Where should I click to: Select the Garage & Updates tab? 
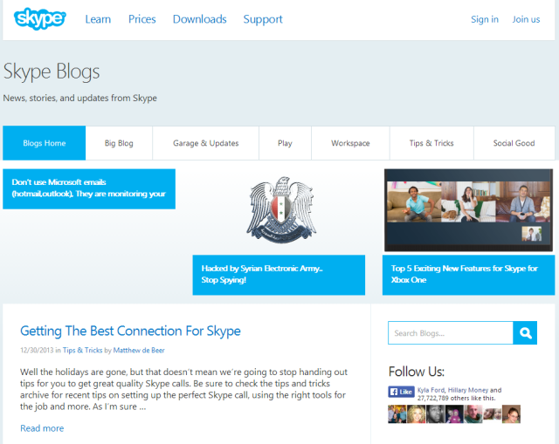point(205,143)
